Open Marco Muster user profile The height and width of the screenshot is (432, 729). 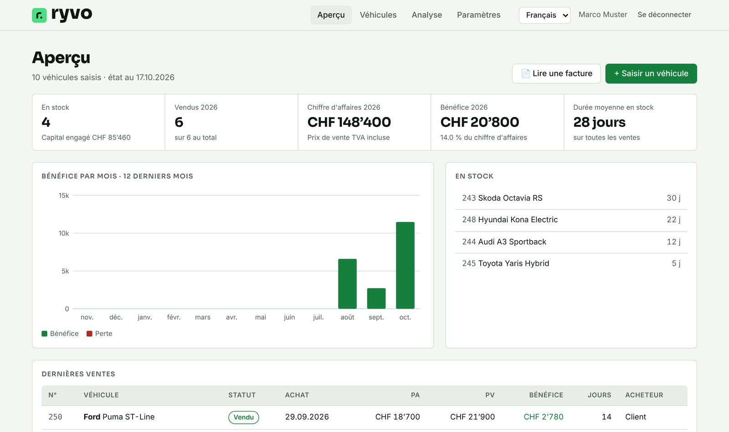(x=603, y=15)
